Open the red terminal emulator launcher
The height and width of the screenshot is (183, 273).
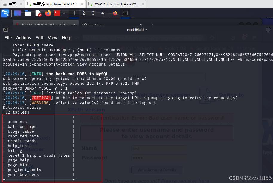click(x=57, y=13)
